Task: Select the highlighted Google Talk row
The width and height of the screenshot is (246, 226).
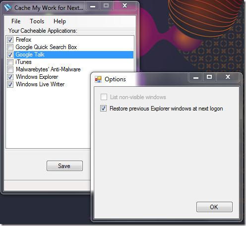Action: 73,55
